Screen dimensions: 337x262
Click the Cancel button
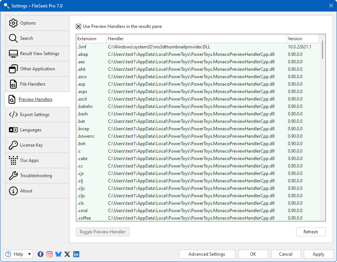[x=286, y=254]
